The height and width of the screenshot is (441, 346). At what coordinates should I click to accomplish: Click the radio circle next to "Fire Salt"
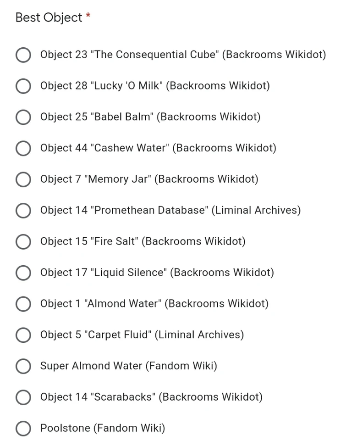pyautogui.click(x=23, y=242)
